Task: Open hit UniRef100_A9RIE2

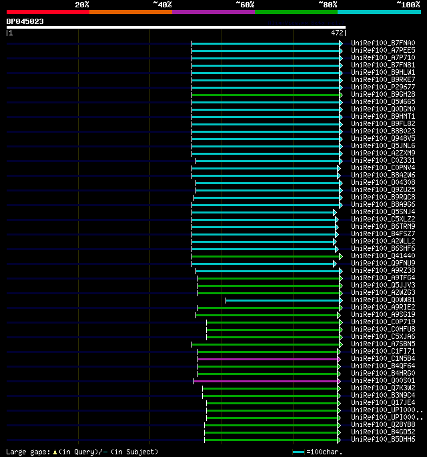Action: 383,307
